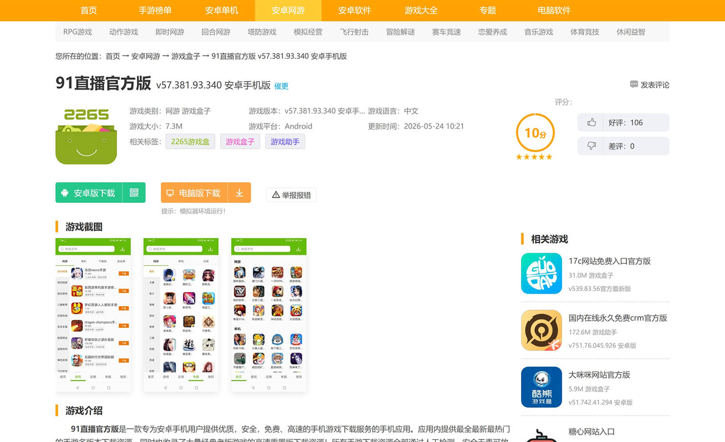The image size is (725, 442).
Task: Click the 电脑版下载 button
Action: pyautogui.click(x=194, y=192)
